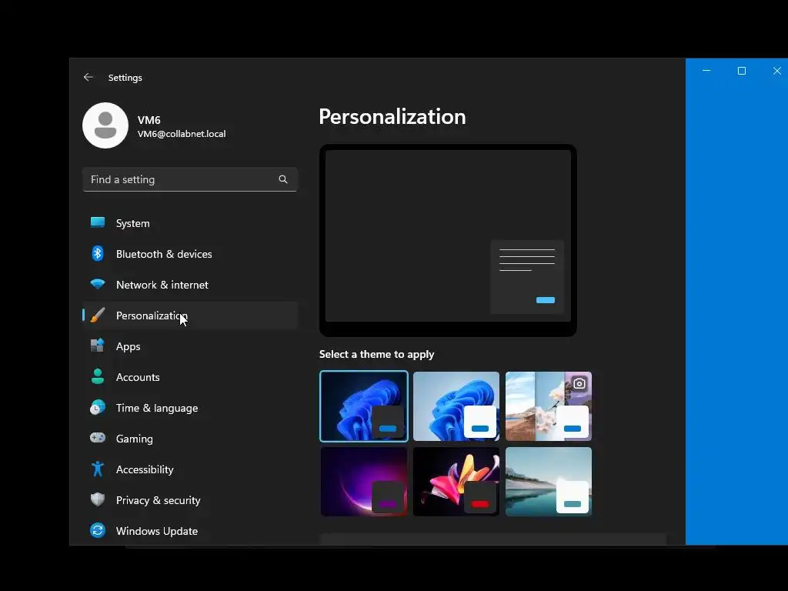Viewport: 788px width, 591px height.
Task: Click the VM6 account name
Action: [x=149, y=120]
